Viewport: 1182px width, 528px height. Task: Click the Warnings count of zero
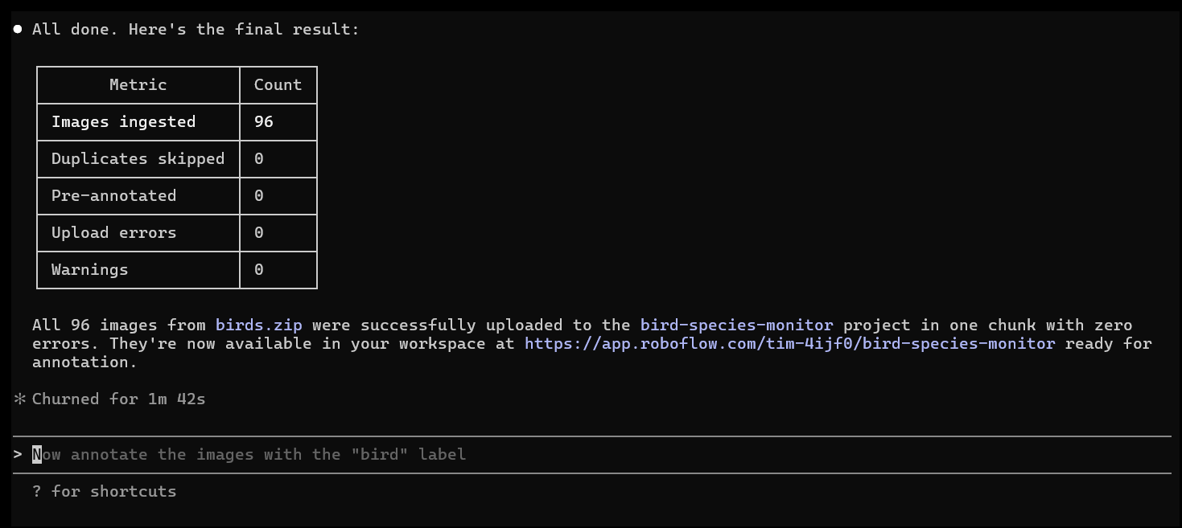(x=259, y=269)
